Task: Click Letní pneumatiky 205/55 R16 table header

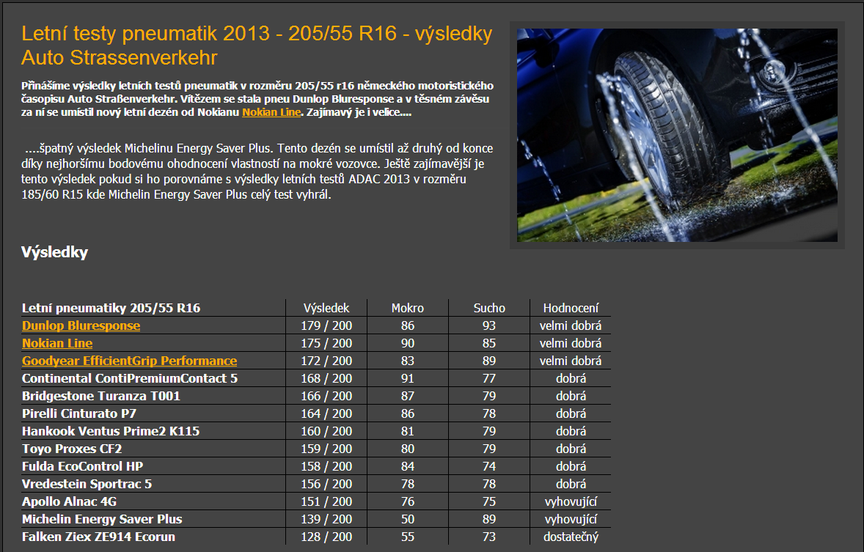Action: coord(111,308)
